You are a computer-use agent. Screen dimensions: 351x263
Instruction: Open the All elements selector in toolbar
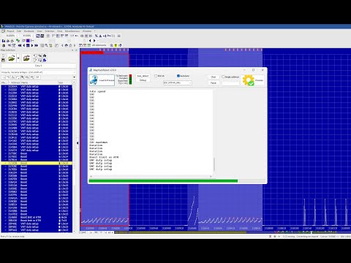click(99, 45)
